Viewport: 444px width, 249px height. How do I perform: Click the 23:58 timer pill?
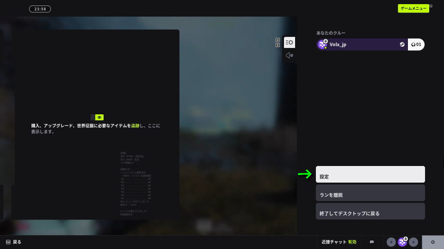40,9
